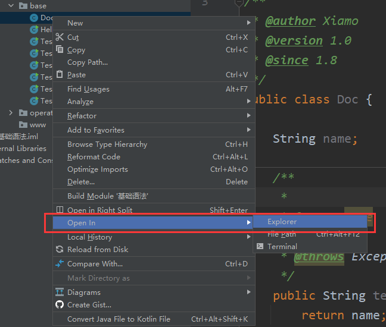Screen dimensions: 386x327
Task: Expand the Analyze submenu arrow
Action: 248,101
